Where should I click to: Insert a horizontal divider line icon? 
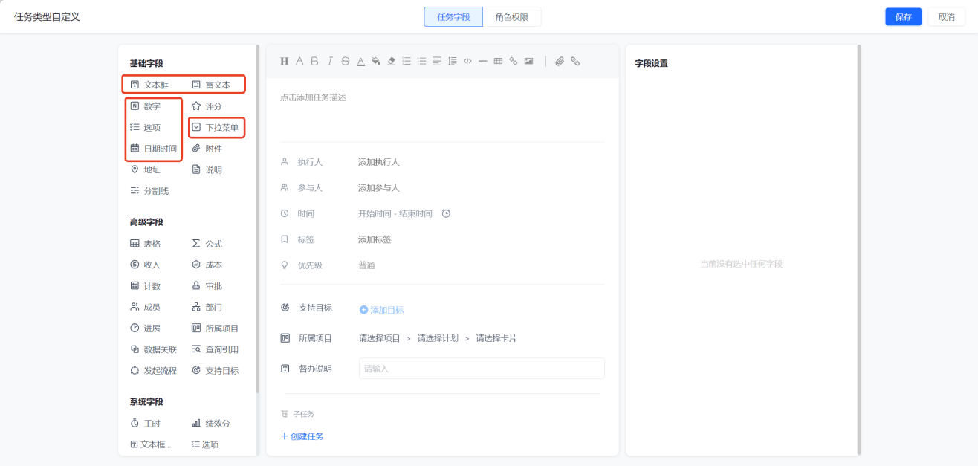click(483, 62)
